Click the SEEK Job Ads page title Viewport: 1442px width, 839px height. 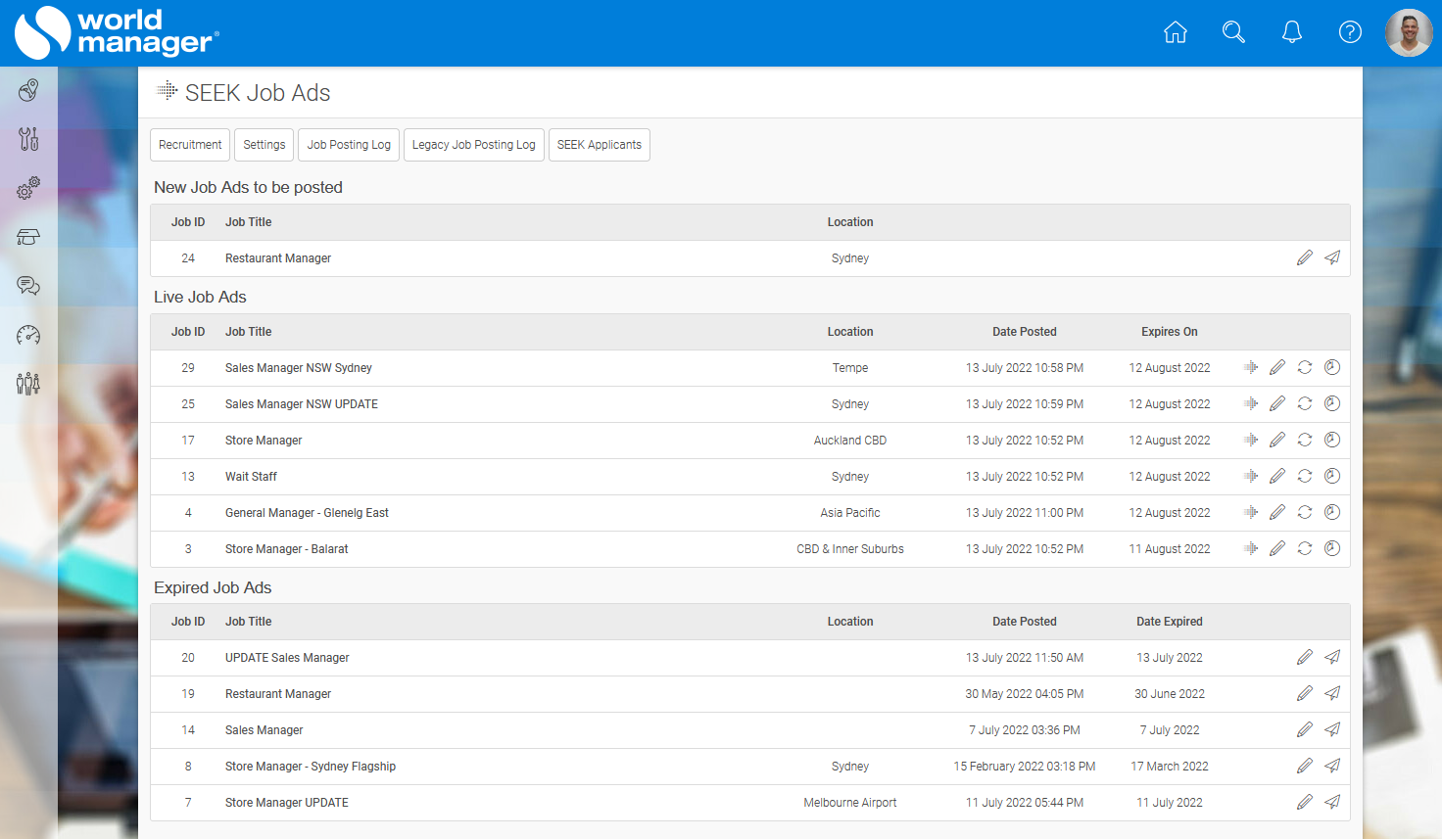click(258, 93)
